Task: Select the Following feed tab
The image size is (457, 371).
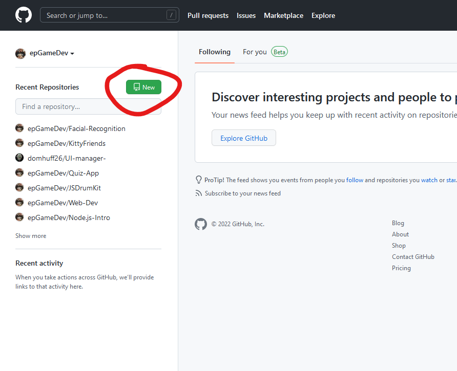Action: pyautogui.click(x=214, y=52)
